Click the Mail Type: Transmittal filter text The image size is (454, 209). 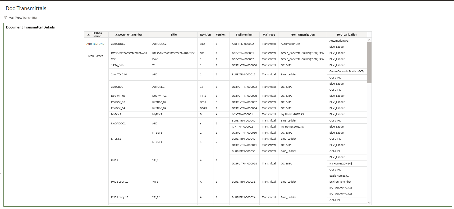coord(23,18)
